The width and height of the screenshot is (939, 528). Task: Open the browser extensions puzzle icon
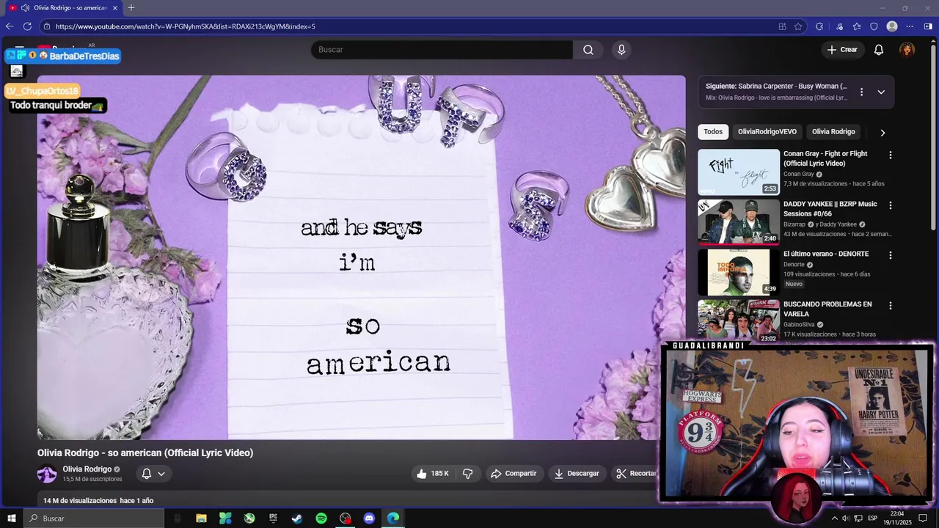[x=819, y=26]
